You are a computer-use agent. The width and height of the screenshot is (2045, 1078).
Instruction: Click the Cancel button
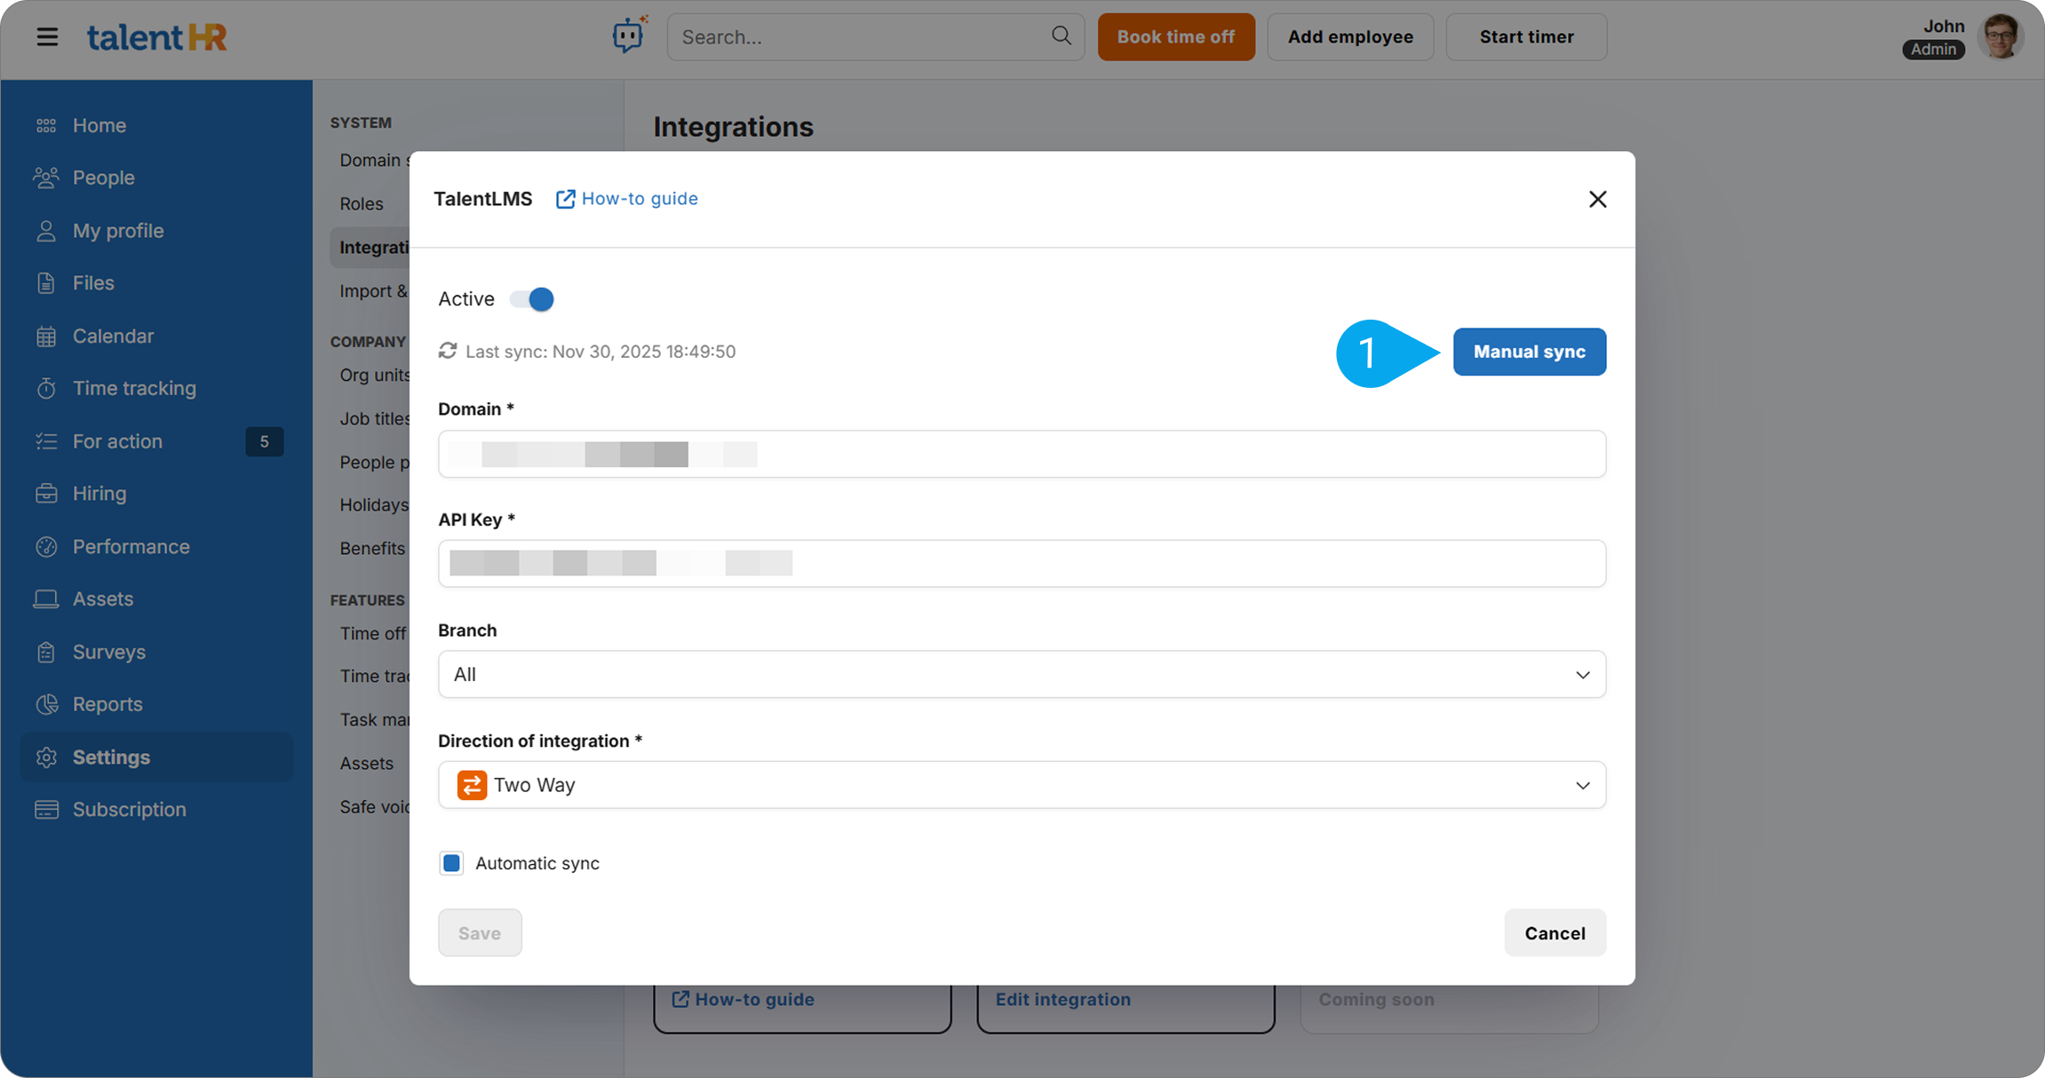pos(1555,933)
